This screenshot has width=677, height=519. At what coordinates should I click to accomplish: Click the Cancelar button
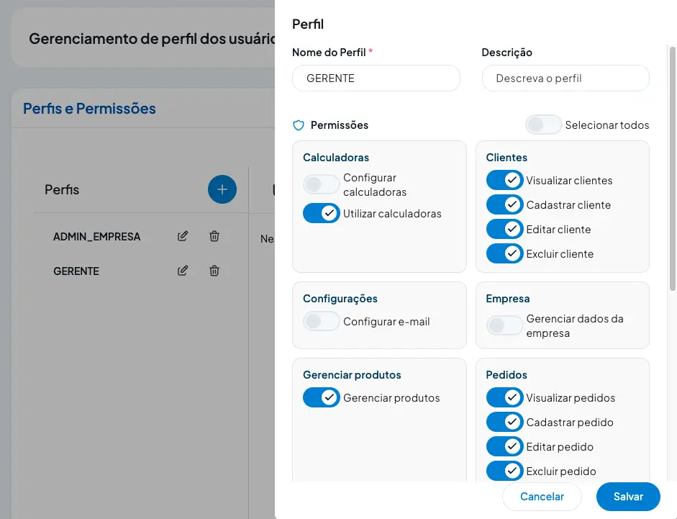click(542, 497)
